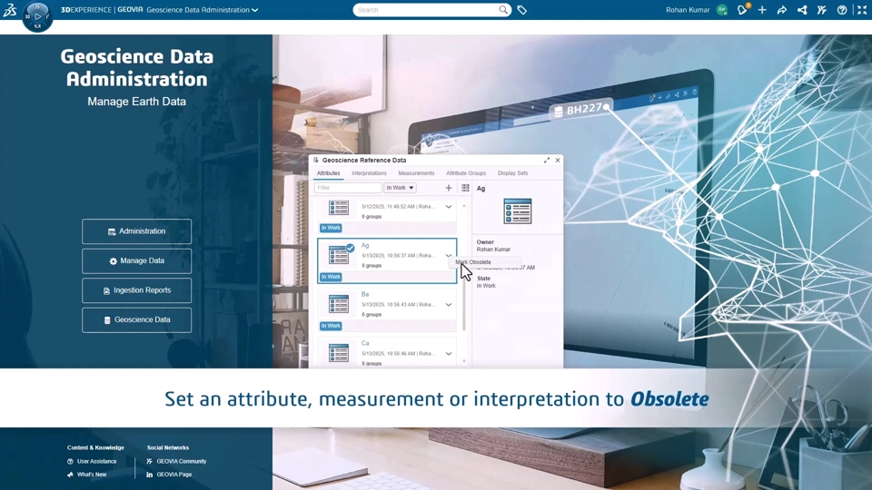The image size is (872, 490).
Task: Click the large Ag preview icon in details
Action: [517, 211]
